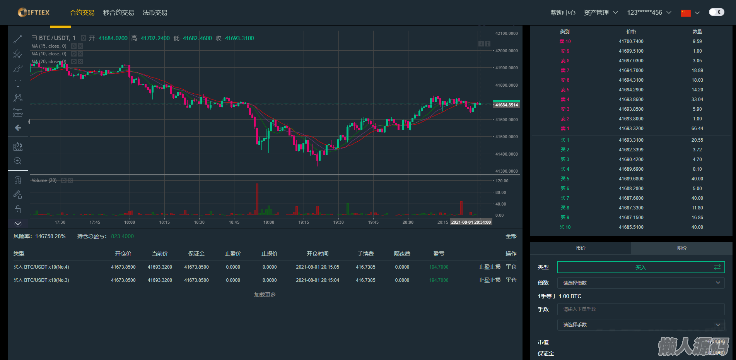Click the 买入 BTC/USDT x10(No.3) position row
This screenshot has width=736, height=360.
coord(265,280)
